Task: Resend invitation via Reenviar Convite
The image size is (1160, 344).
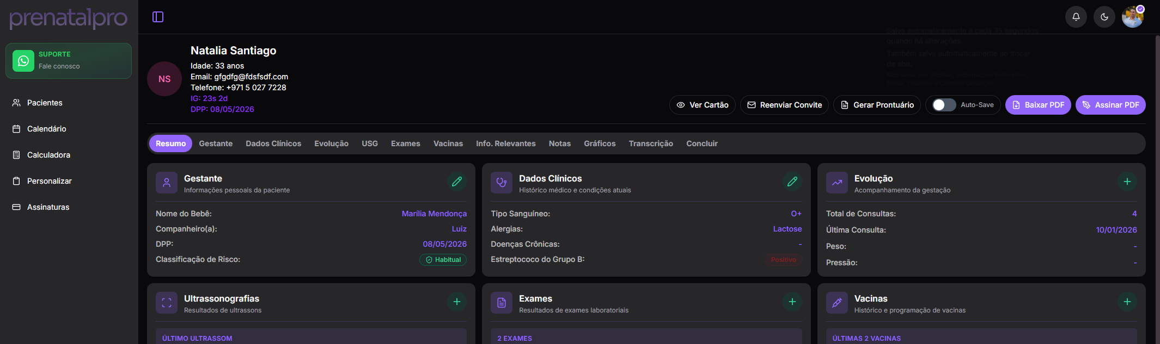Action: [x=784, y=105]
